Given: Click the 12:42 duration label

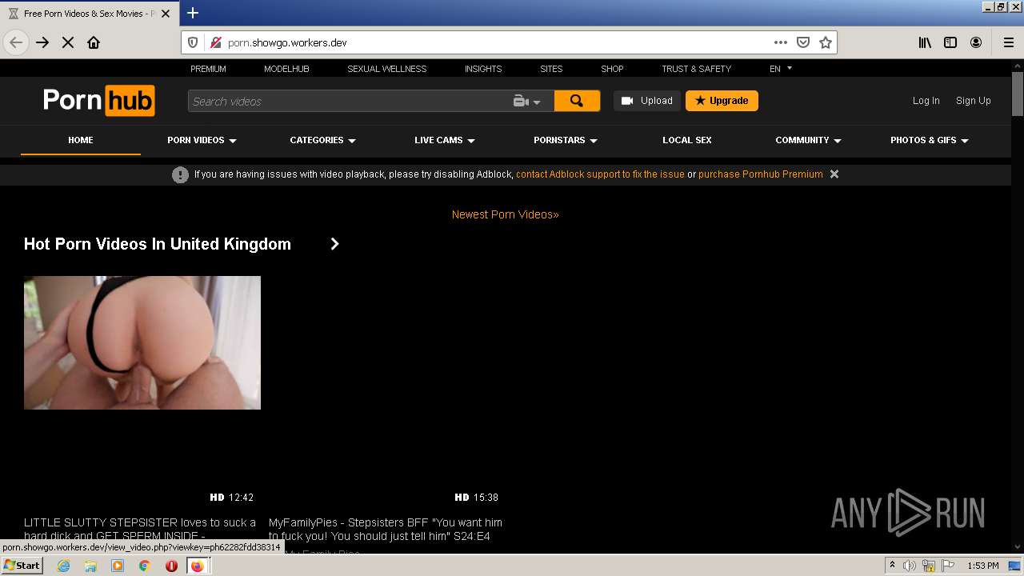Looking at the screenshot, I should pos(241,498).
